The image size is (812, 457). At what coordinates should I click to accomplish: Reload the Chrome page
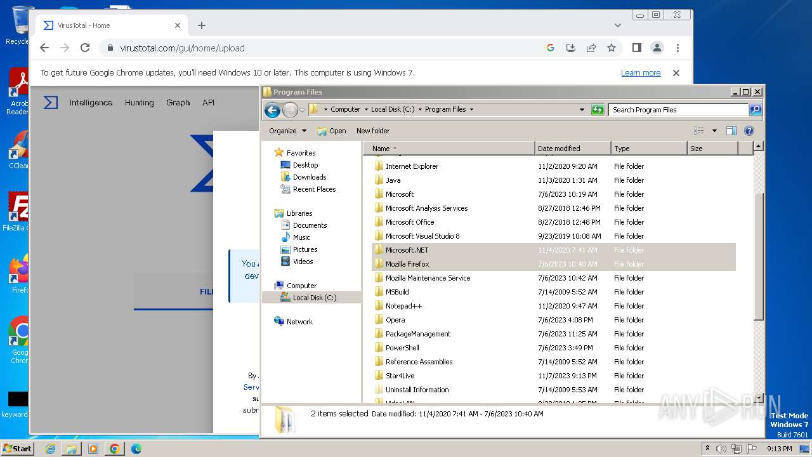85,48
